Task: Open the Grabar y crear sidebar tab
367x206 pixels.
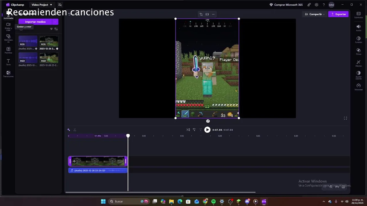Action: 8,26
